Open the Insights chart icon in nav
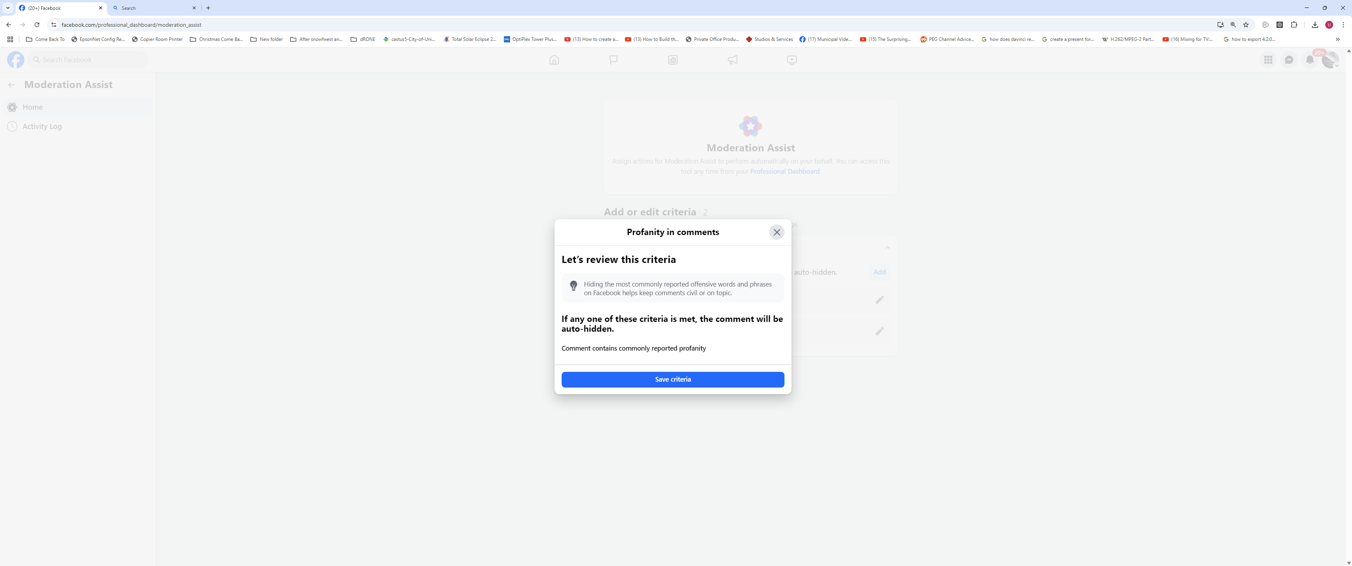Image resolution: width=1352 pixels, height=566 pixels. coord(673,60)
